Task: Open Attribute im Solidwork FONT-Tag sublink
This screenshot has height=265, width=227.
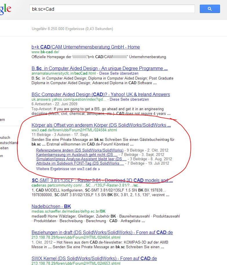Action: click(x=80, y=163)
